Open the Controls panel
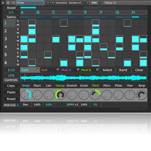 [x=11, y=80]
